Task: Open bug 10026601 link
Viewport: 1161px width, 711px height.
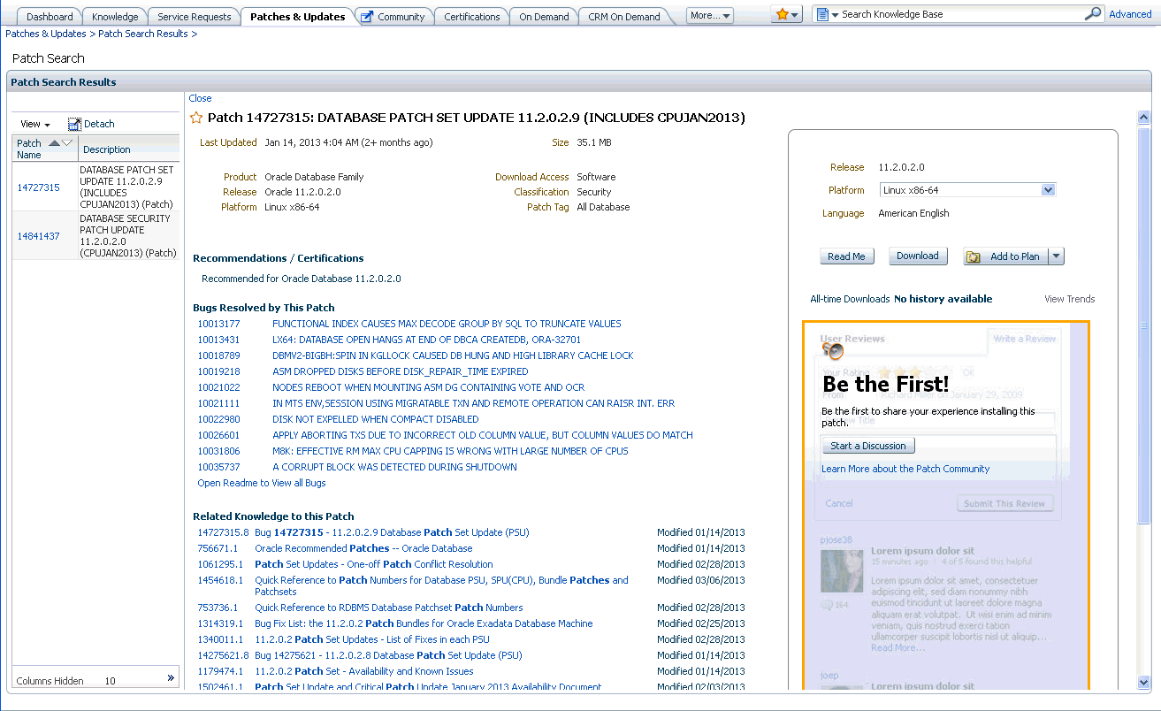Action: tap(218, 435)
